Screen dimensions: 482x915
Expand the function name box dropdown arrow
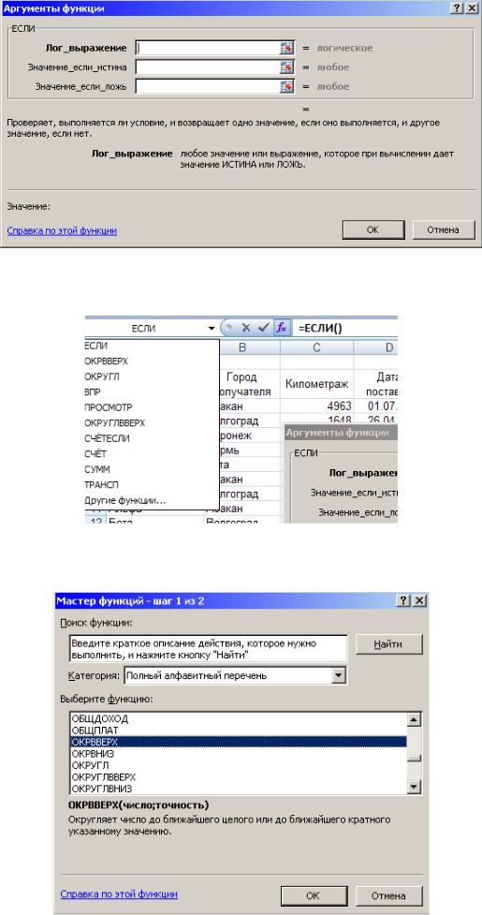click(212, 329)
